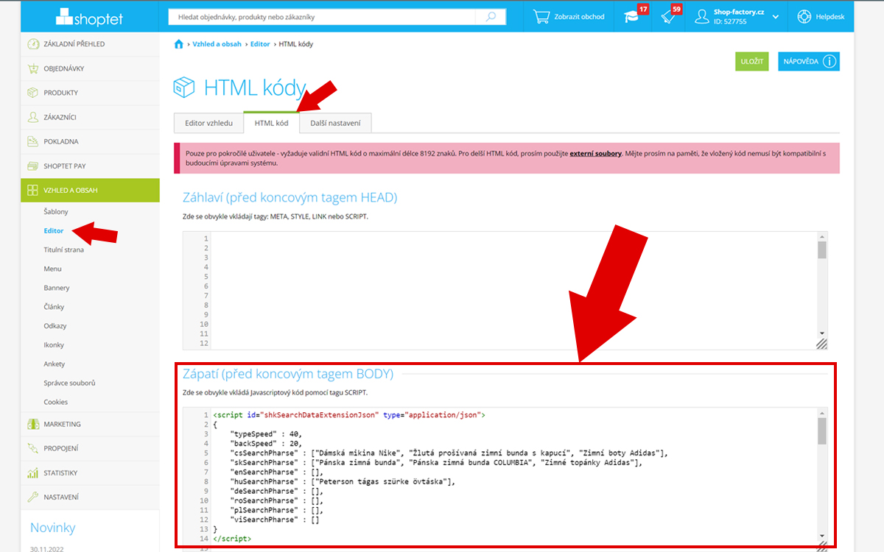Click the Novinky heading in sidebar

tap(53, 528)
